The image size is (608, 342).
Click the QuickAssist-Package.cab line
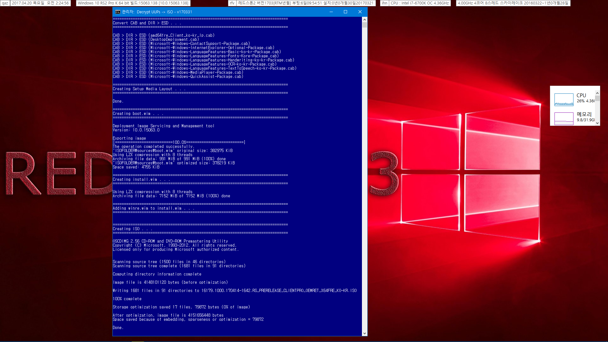(178, 77)
